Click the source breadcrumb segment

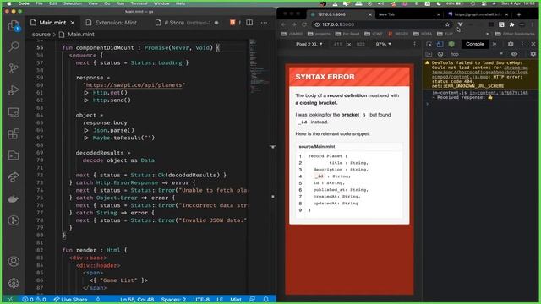41,35
